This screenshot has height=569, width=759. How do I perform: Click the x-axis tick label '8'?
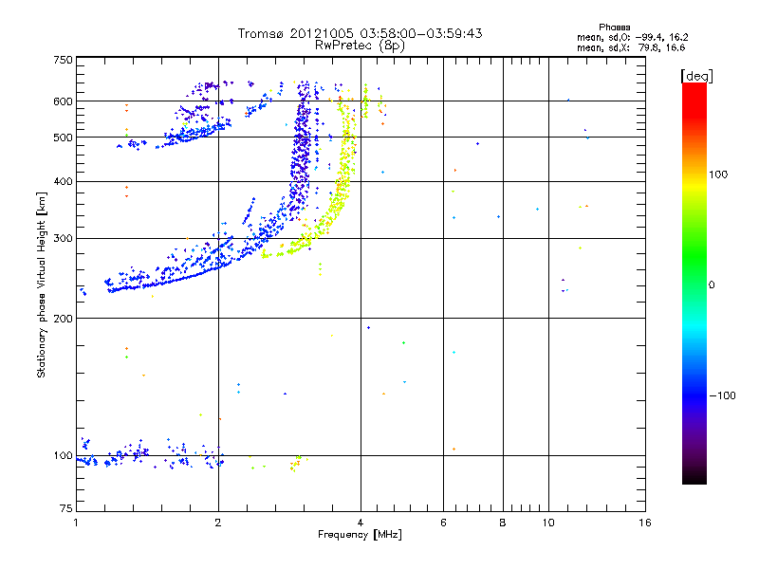[503, 523]
